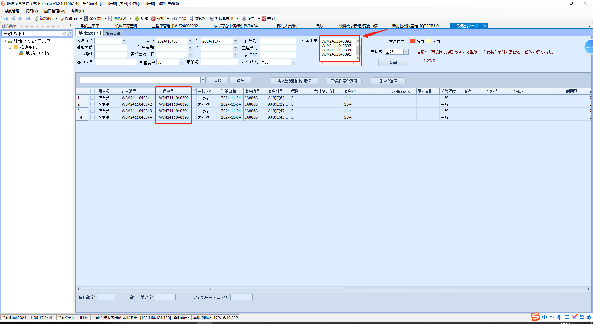The image size is (593, 324).
Task: Open the 是否急单 dropdown
Action: 181,62
